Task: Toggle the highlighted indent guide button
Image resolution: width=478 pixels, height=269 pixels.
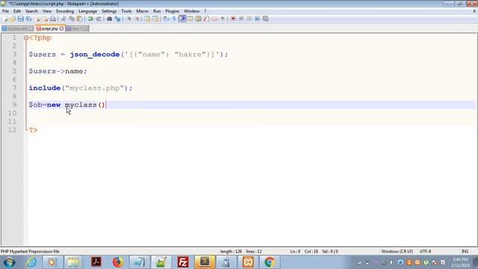Action: (x=182, y=19)
